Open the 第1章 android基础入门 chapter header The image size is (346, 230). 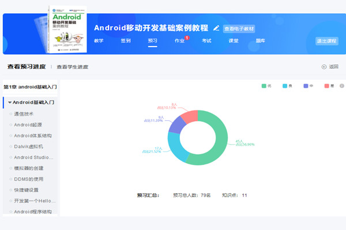pyautogui.click(x=30, y=87)
